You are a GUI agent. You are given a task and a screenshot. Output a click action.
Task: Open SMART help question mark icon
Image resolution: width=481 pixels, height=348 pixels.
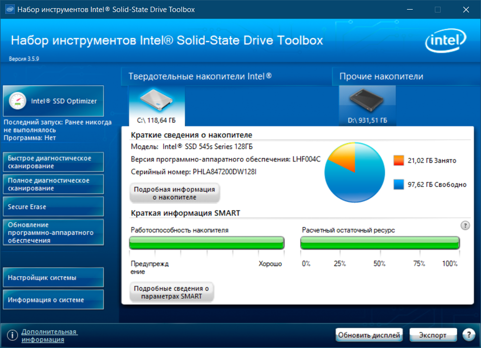(465, 225)
